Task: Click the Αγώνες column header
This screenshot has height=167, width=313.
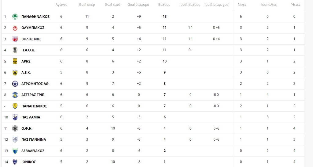Action: pyautogui.click(x=61, y=5)
